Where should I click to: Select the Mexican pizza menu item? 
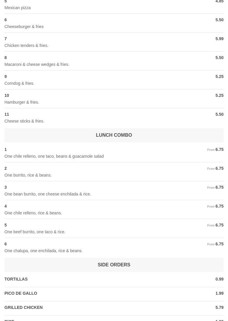pos(17,8)
